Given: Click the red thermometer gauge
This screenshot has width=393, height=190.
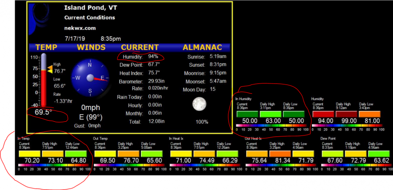Looking at the screenshot, I should (44, 80).
